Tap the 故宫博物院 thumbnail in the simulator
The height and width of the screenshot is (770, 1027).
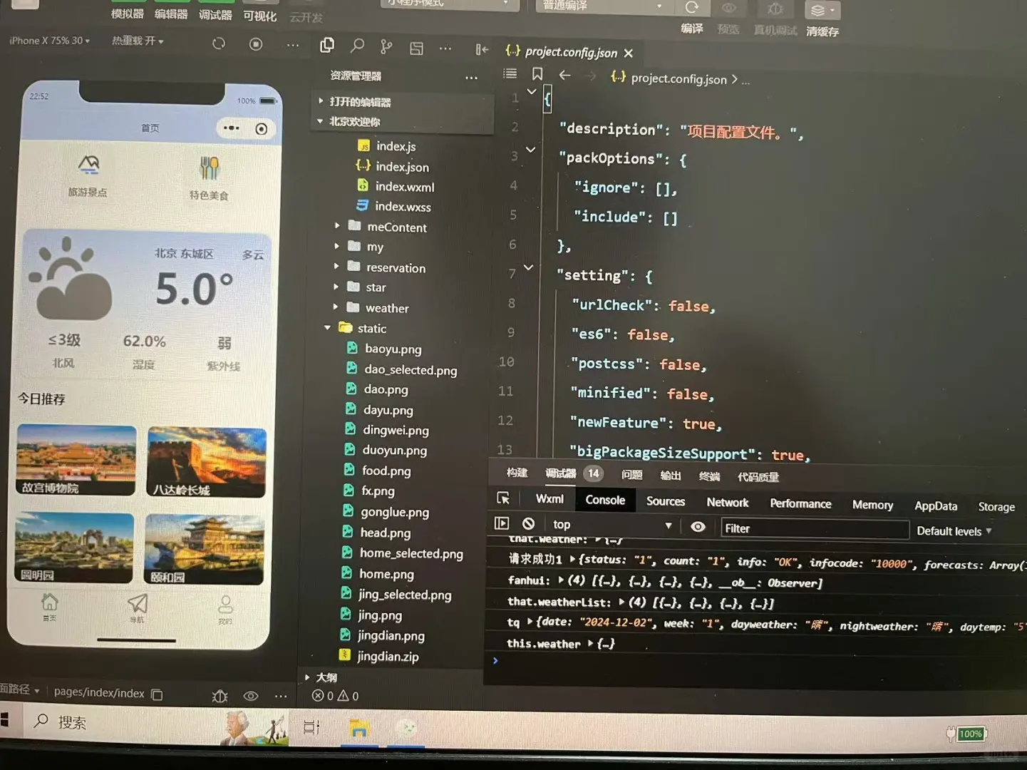pos(76,460)
